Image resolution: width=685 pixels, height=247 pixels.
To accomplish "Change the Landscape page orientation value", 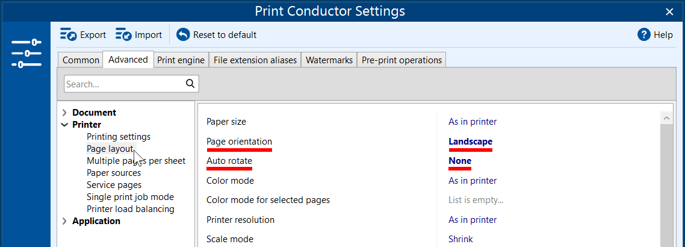I will (x=470, y=142).
